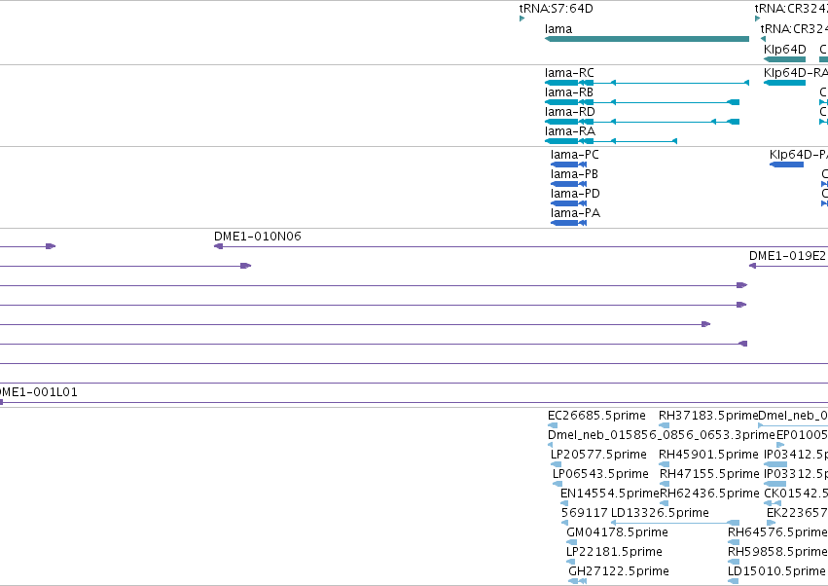The image size is (828, 586).
Task: Select EST LP22181.5prime
Action: tap(614, 552)
